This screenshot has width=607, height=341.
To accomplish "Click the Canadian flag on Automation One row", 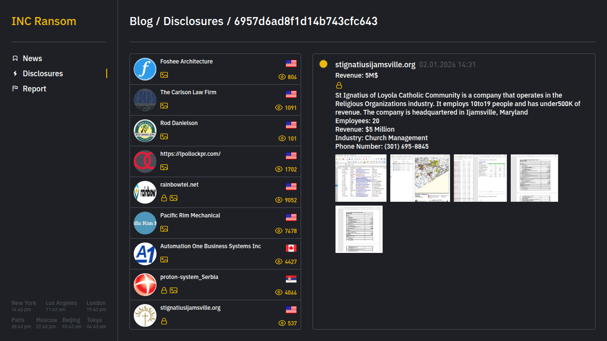I will pyautogui.click(x=291, y=248).
